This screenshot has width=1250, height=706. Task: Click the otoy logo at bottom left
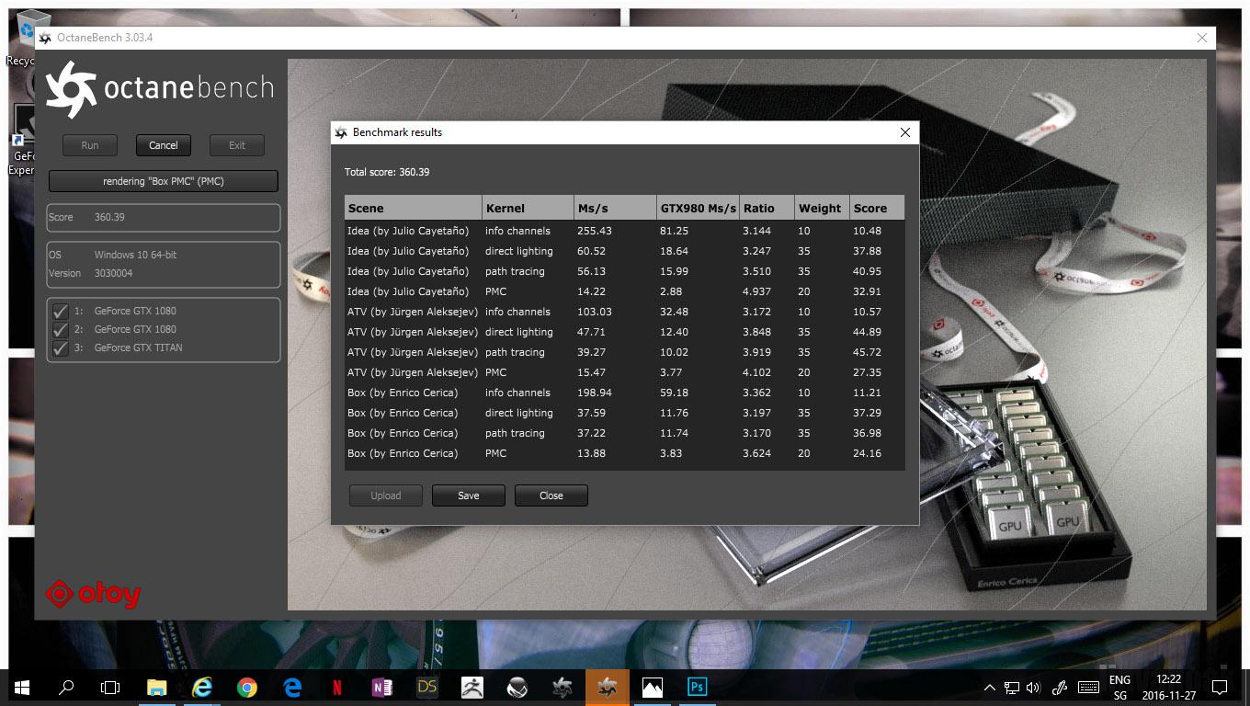(x=93, y=595)
